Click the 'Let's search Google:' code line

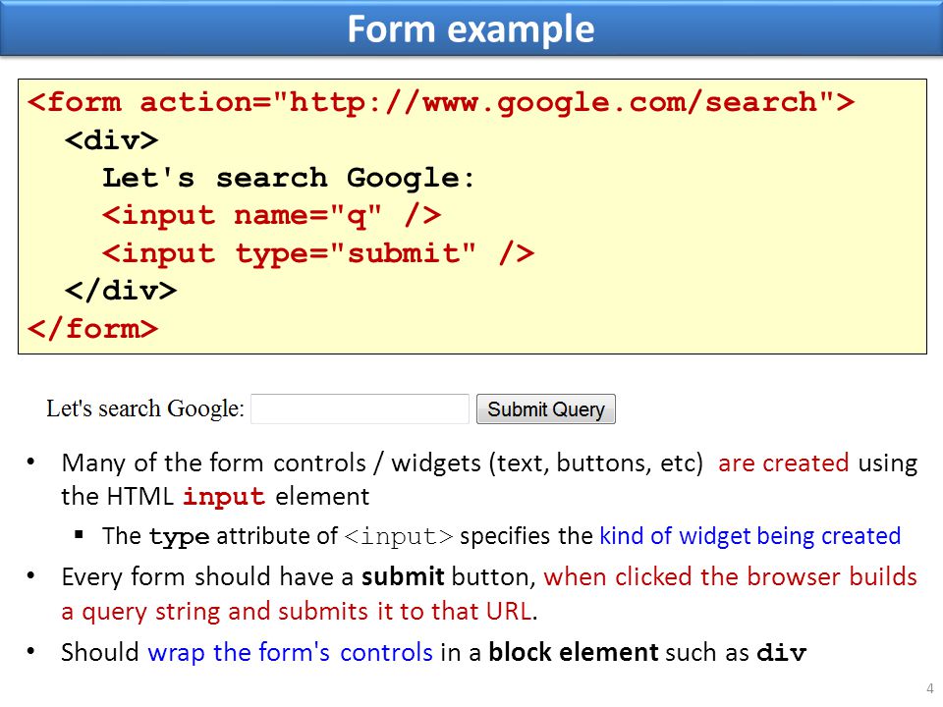pos(288,178)
